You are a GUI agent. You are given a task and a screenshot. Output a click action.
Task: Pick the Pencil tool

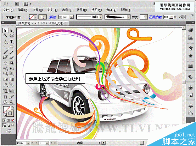click(11, 52)
